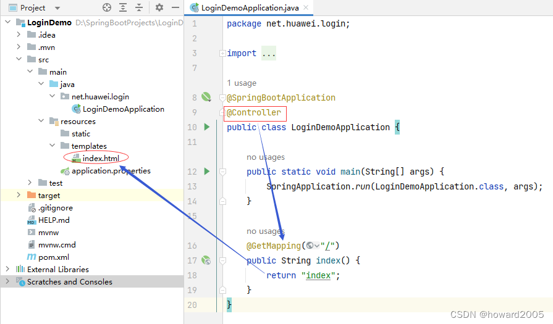Collapse the templates folder

(52, 146)
